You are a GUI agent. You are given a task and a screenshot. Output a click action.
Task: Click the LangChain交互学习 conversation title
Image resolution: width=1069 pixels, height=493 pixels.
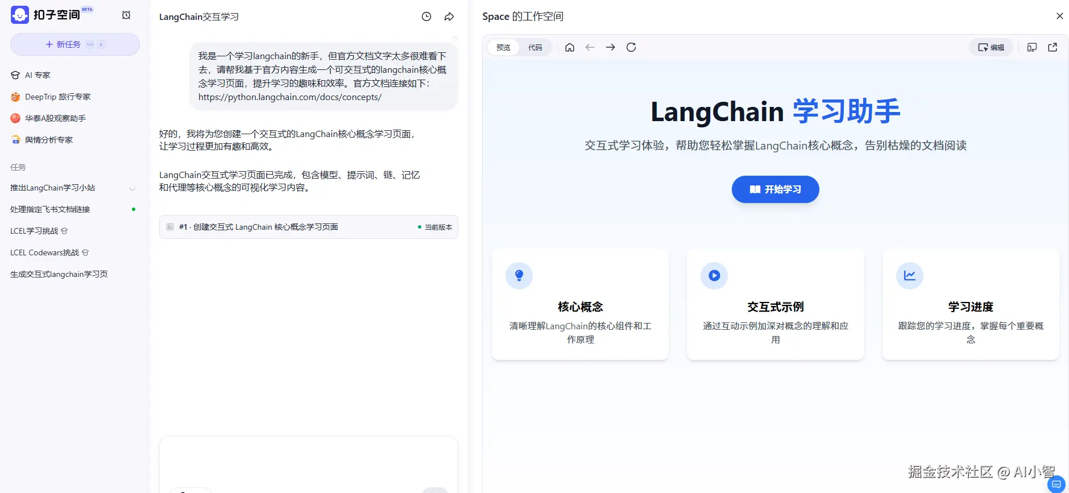pos(198,16)
